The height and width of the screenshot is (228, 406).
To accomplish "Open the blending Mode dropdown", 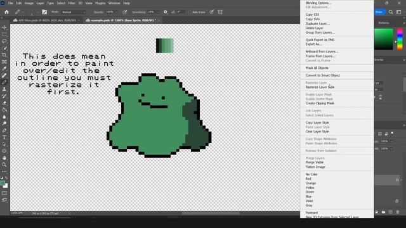I will click(x=74, y=12).
